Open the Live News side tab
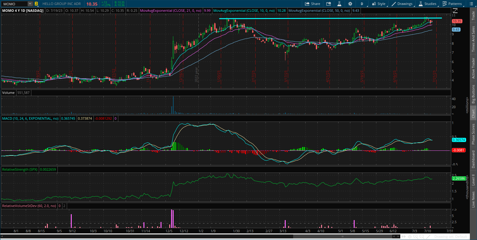Viewport: 477px width, 240px height. tap(473, 199)
